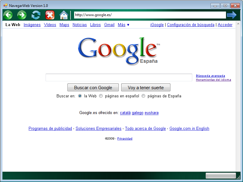Open the Noticias link
The width and height of the screenshot is (243, 182).
pos(80,25)
